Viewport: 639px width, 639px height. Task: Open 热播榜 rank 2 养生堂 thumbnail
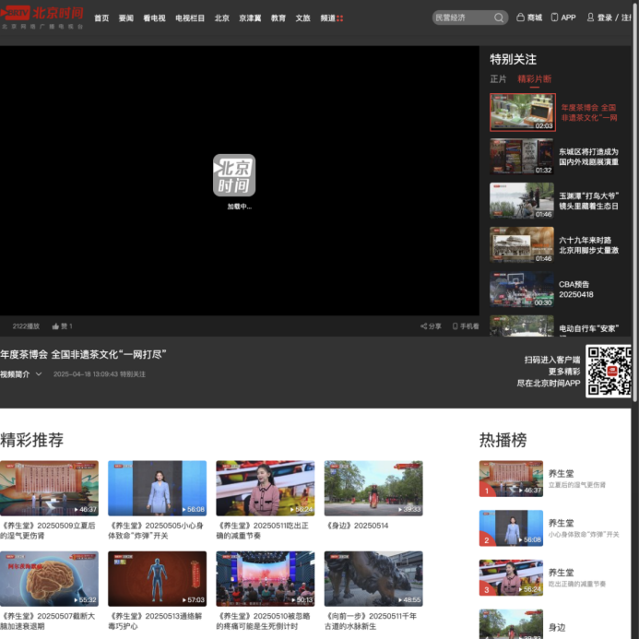pos(511,527)
